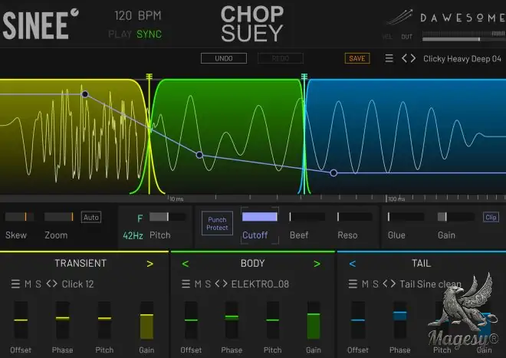Adjust the Beef slider

307,217
